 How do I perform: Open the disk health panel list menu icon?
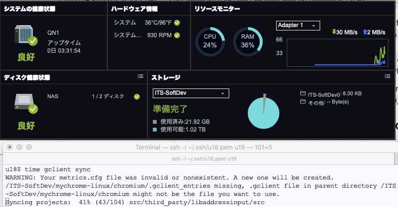coord(140,76)
